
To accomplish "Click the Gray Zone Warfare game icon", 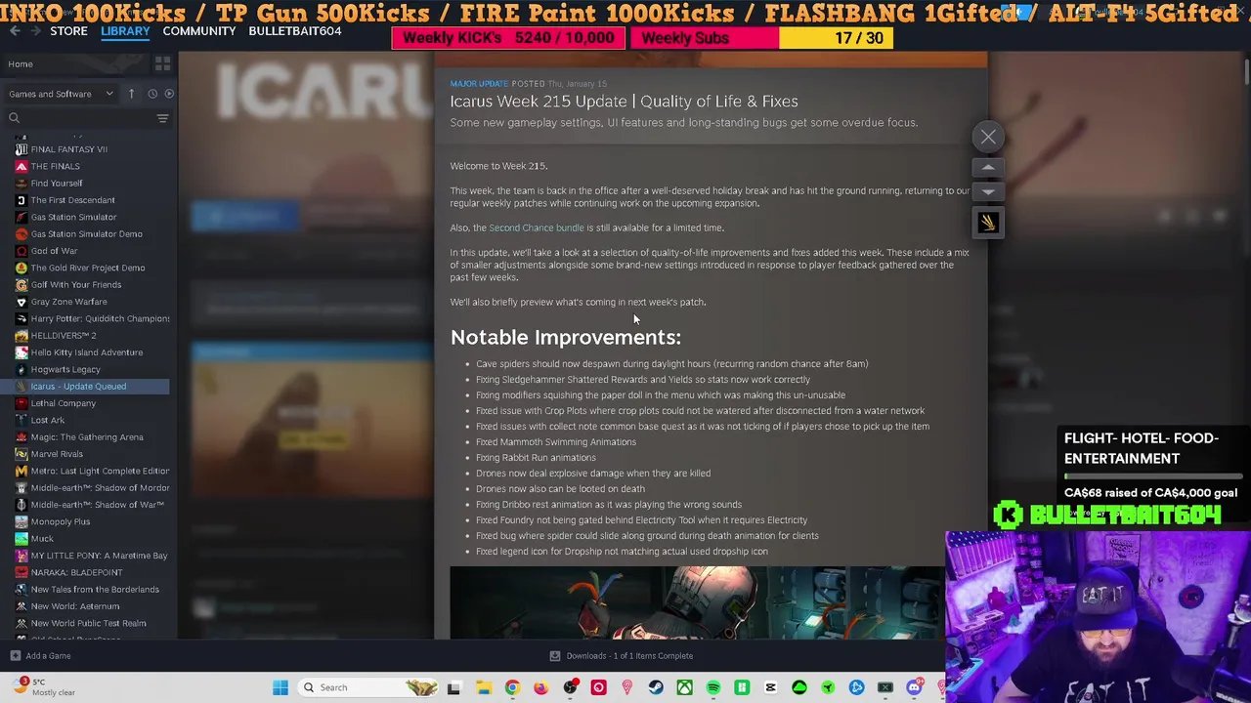I will click(22, 302).
